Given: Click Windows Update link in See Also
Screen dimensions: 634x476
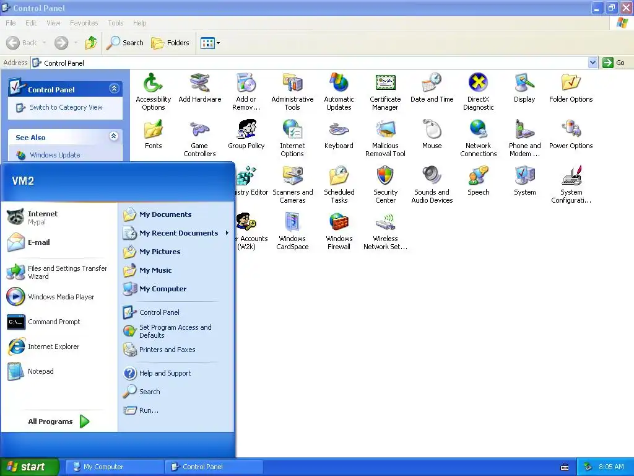Looking at the screenshot, I should pyautogui.click(x=54, y=155).
